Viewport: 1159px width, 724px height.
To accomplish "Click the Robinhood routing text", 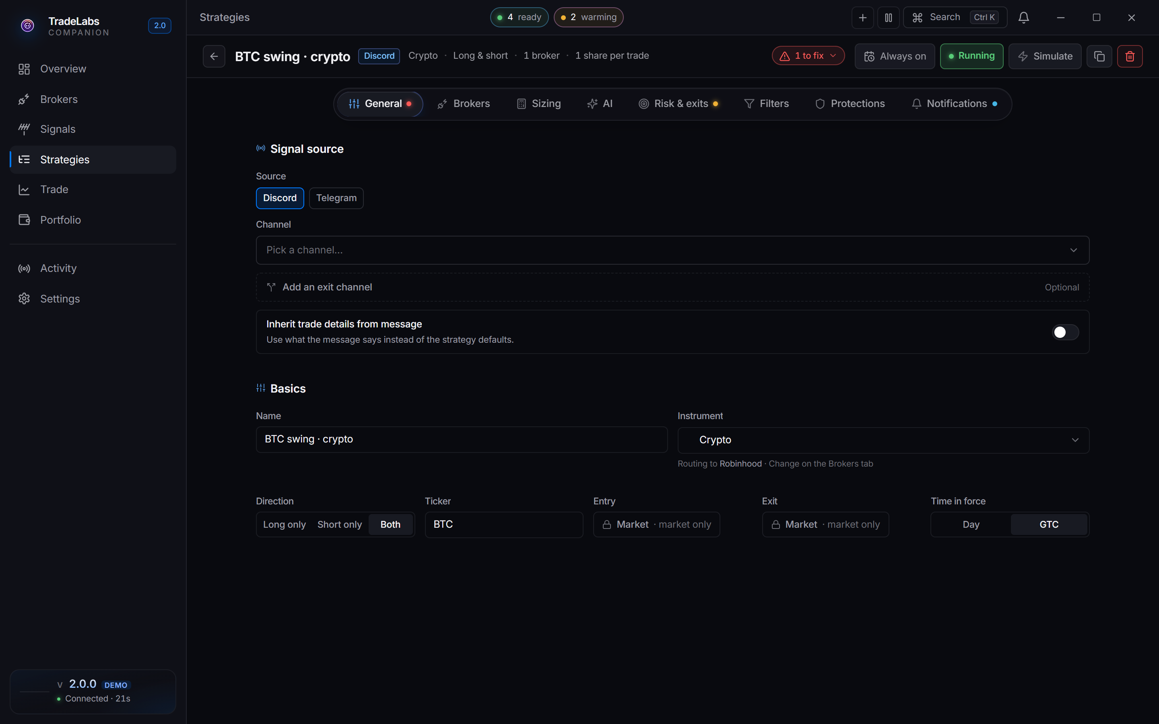I will 740,464.
